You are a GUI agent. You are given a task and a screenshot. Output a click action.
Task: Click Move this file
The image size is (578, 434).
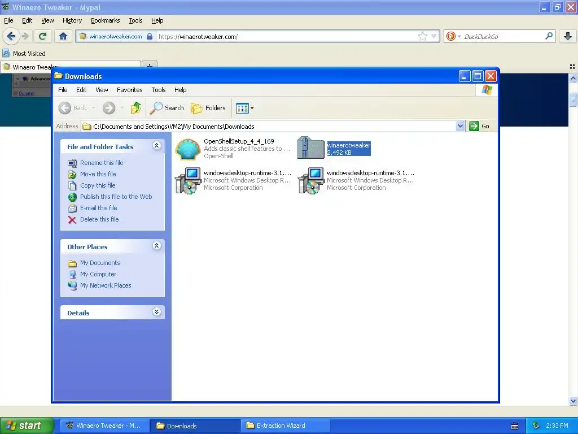(x=98, y=174)
